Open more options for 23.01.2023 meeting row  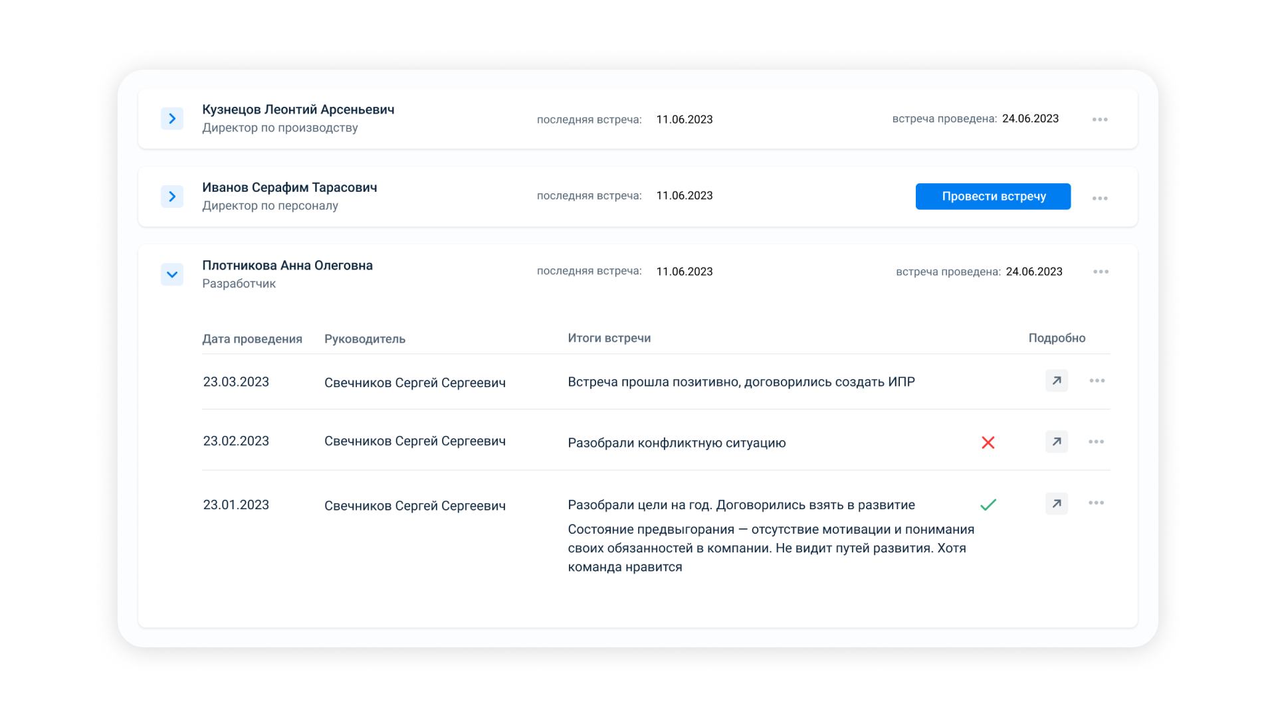[x=1096, y=503]
